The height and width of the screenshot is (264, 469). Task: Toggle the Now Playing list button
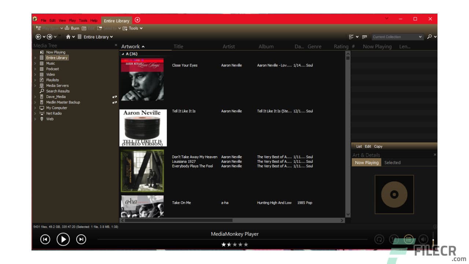tap(409, 239)
